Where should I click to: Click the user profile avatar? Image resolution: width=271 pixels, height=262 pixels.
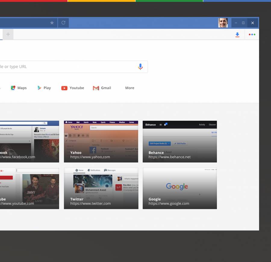[223, 23]
